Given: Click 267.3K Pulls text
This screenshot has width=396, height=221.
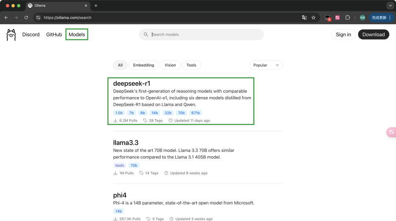Looking at the screenshot, I should click(x=130, y=219).
